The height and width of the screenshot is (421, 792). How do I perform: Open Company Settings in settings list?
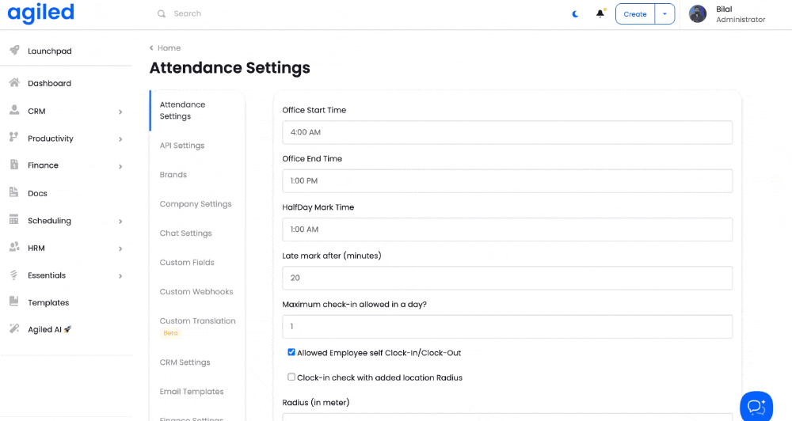[x=196, y=204]
